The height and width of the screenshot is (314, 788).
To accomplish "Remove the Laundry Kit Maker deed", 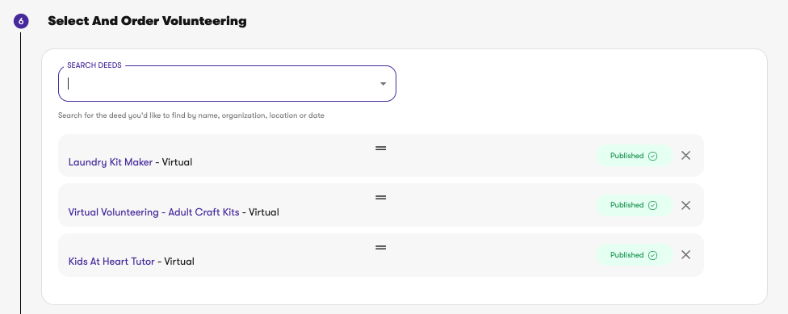I will [685, 156].
